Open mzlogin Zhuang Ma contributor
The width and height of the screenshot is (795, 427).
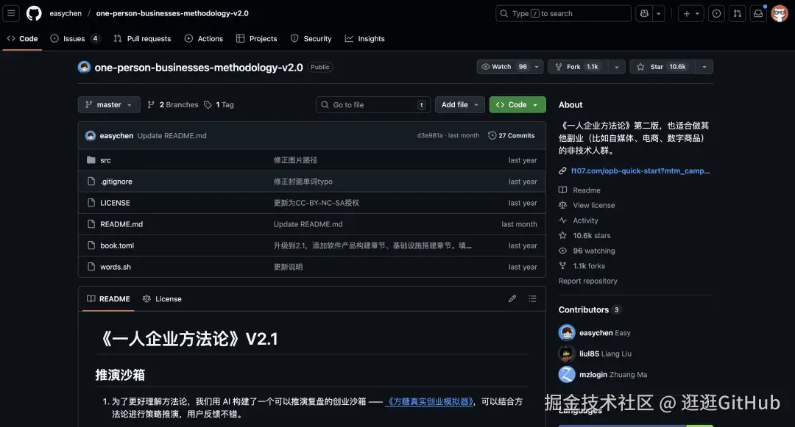pyautogui.click(x=613, y=375)
